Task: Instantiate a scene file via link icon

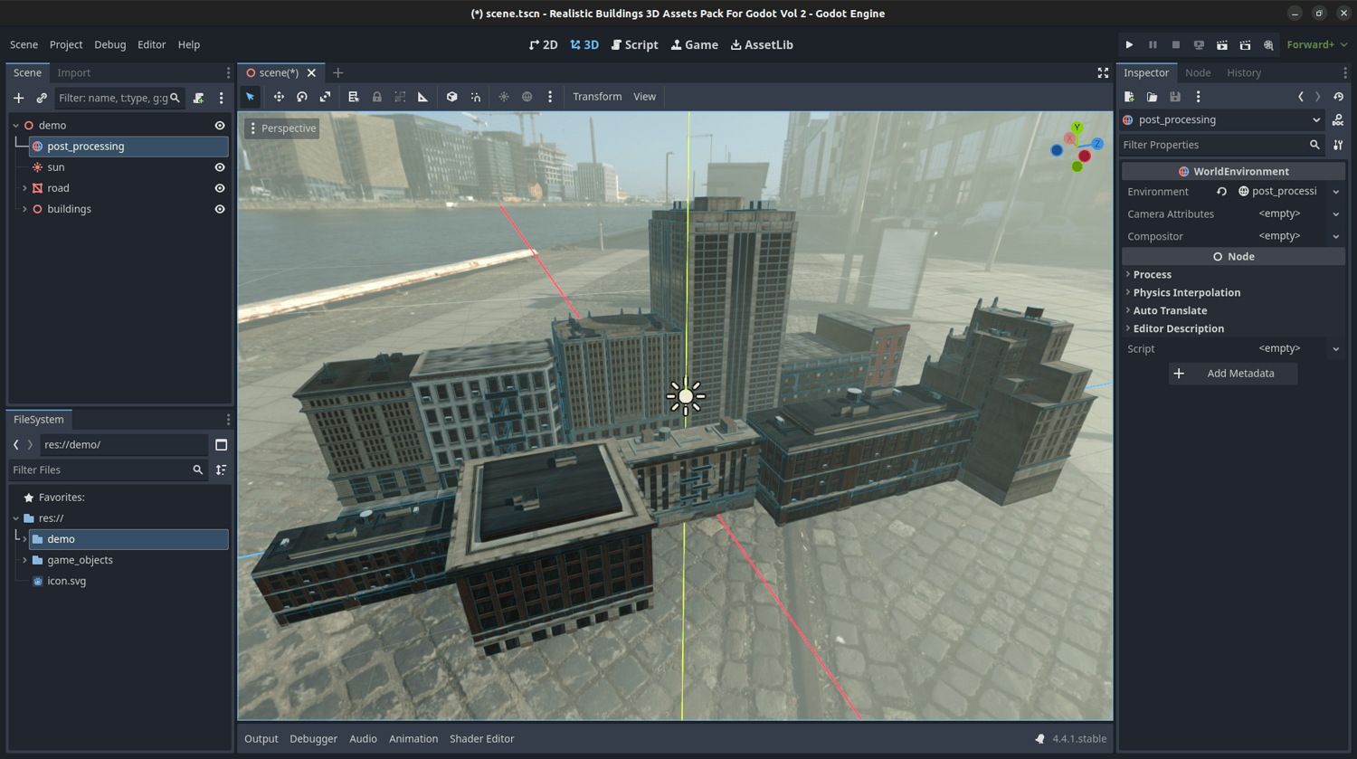Action: click(42, 98)
